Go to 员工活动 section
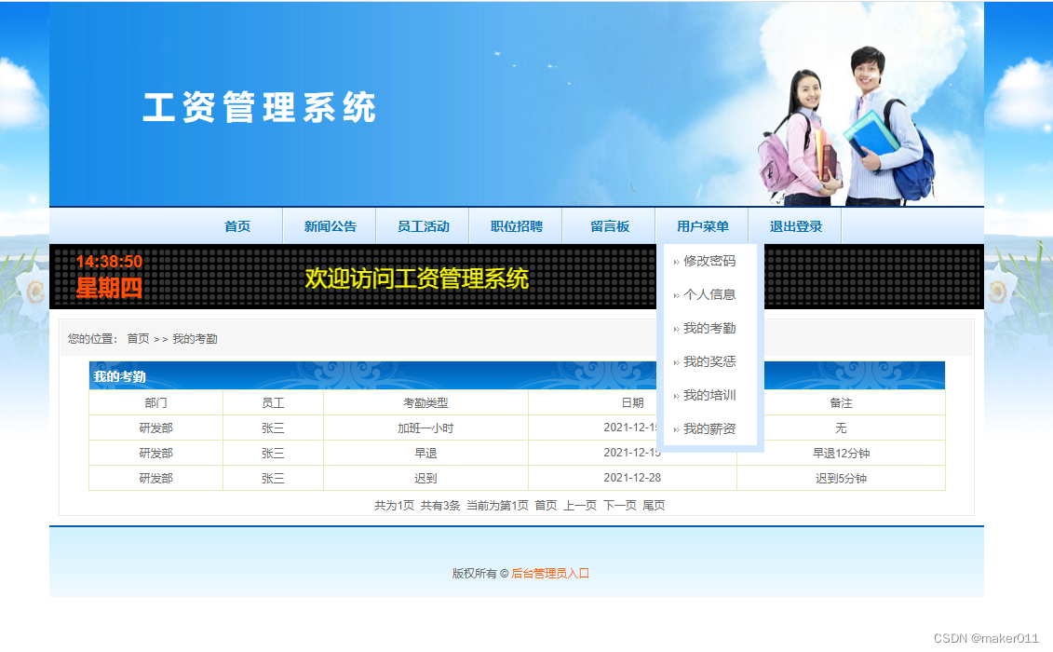The height and width of the screenshot is (652, 1053). pyautogui.click(x=423, y=226)
